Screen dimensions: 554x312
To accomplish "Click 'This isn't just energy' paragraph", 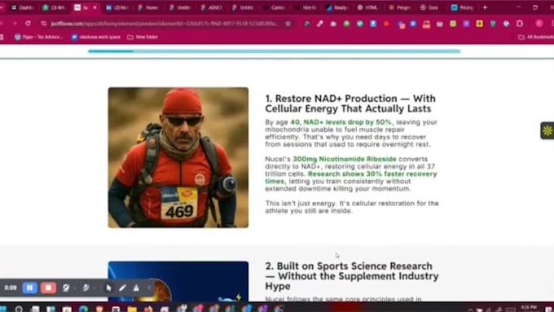I will 352,207.
